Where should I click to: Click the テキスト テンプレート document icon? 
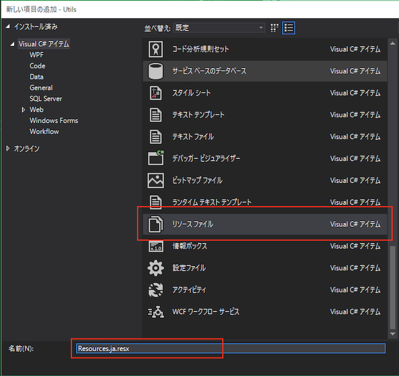click(155, 115)
